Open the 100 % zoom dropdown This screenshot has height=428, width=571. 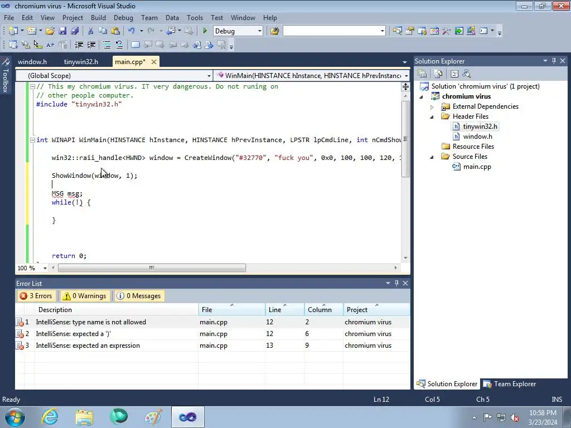pyautogui.click(x=45, y=268)
